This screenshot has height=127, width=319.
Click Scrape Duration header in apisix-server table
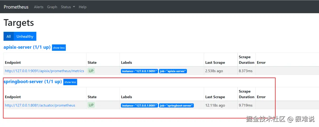click(246, 60)
